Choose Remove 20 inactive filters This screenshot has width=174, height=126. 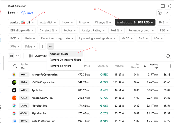tap(65, 60)
